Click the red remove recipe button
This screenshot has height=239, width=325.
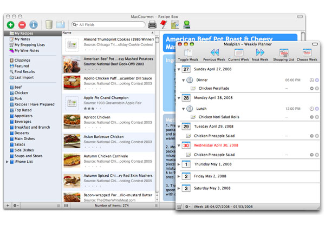click(x=22, y=25)
